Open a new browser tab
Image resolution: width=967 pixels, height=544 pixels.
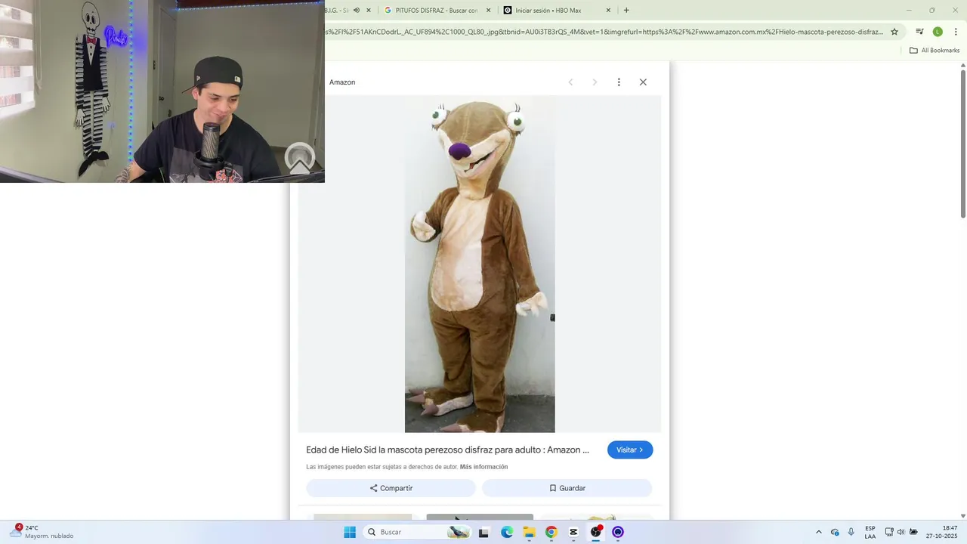(x=626, y=11)
